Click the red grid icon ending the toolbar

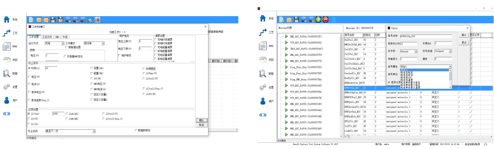97,19
